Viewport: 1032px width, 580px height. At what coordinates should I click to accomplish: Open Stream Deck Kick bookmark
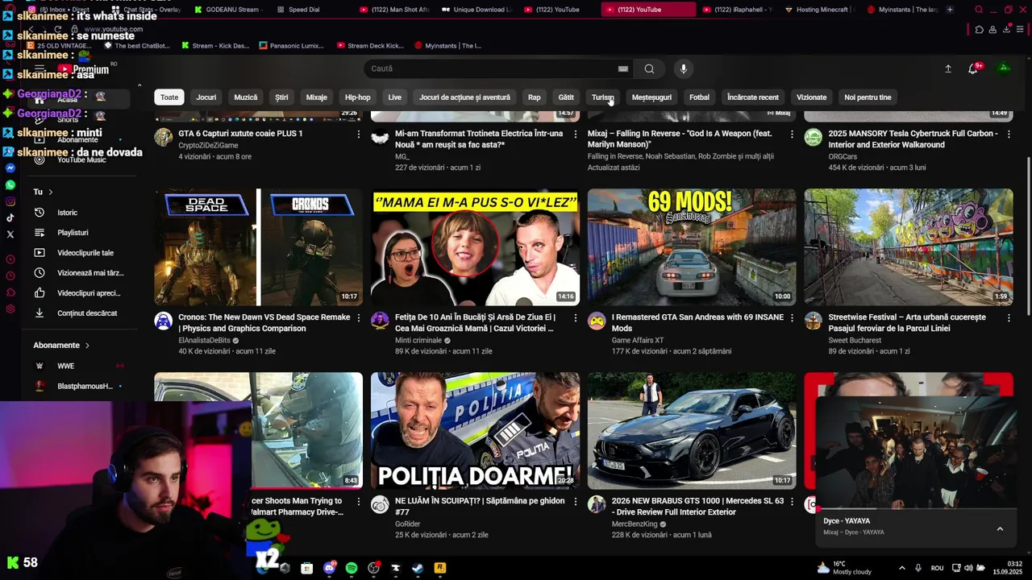(x=371, y=46)
